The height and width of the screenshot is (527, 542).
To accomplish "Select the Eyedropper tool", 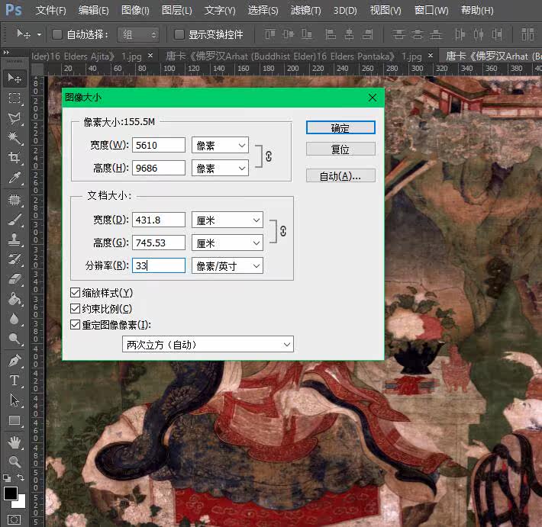I will (15, 178).
